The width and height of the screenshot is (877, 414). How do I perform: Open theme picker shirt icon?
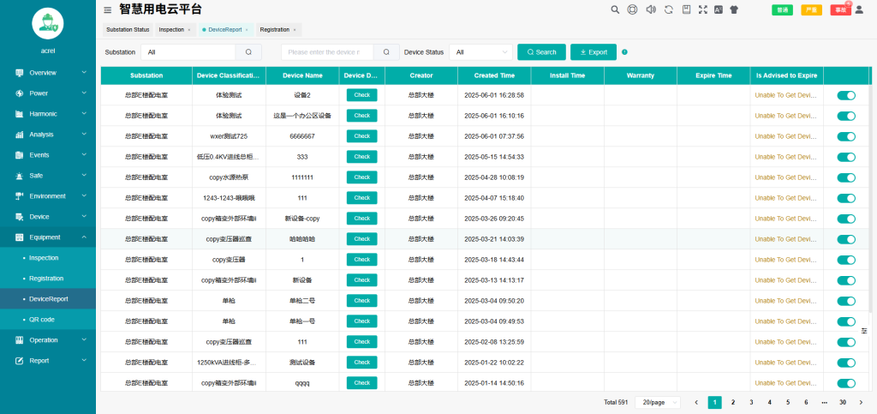(x=734, y=9)
